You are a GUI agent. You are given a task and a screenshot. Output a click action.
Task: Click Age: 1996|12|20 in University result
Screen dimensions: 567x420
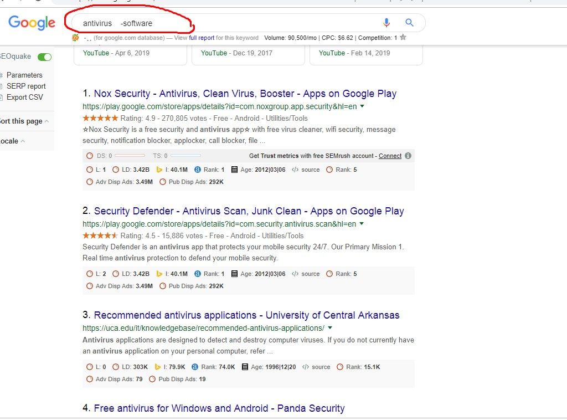point(269,367)
